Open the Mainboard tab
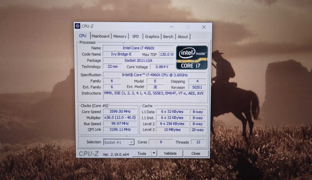The height and width of the screenshot is (180, 312). (100, 36)
